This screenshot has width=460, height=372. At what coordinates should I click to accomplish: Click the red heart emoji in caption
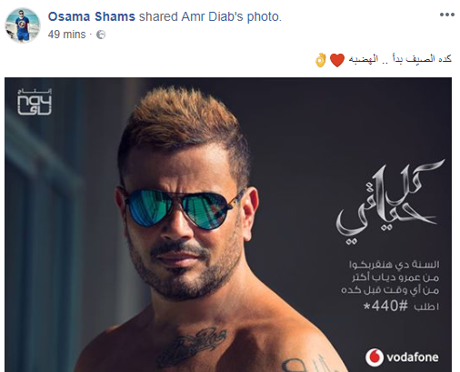tap(337, 60)
